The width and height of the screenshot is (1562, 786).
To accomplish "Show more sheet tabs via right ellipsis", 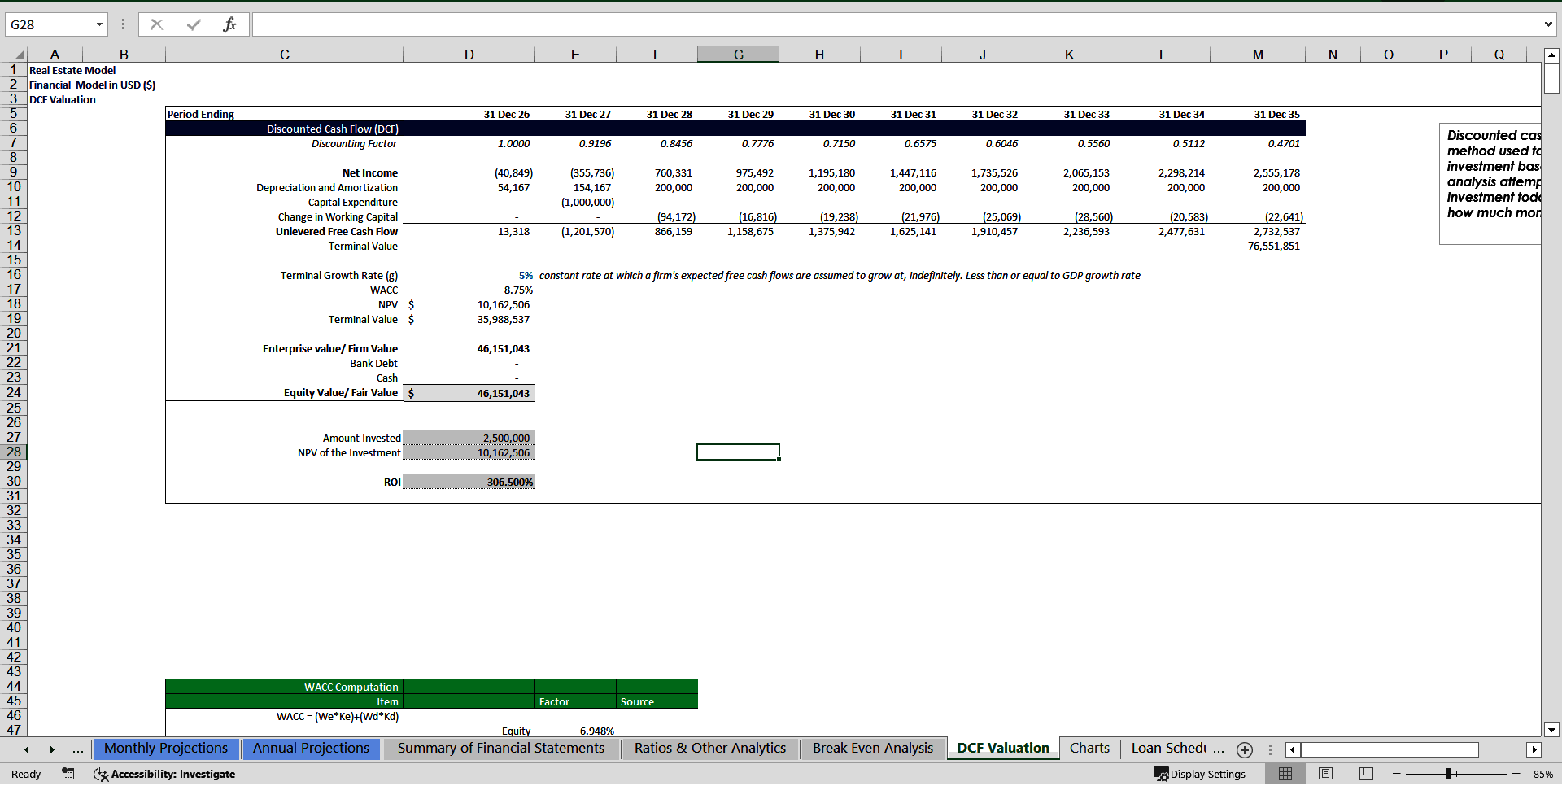I will [x=1219, y=749].
